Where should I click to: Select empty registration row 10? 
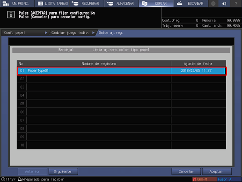[x=121, y=145]
